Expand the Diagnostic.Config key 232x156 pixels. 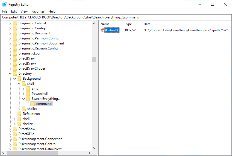[x=10, y=29]
